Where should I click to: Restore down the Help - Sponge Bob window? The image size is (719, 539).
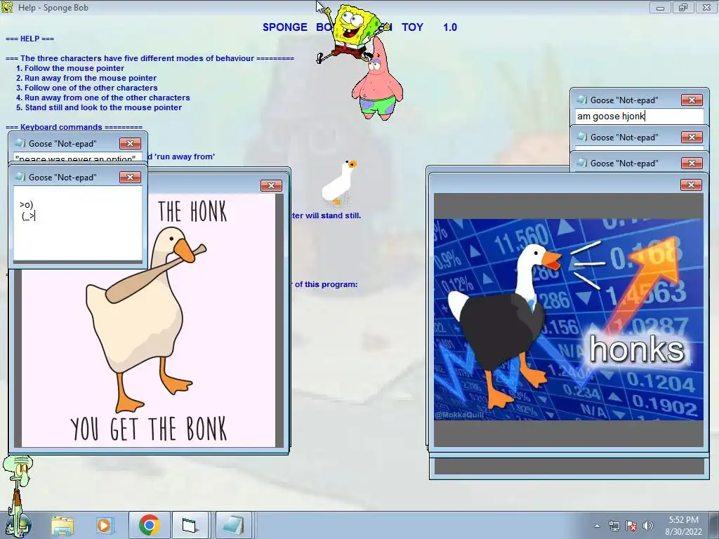click(683, 7)
